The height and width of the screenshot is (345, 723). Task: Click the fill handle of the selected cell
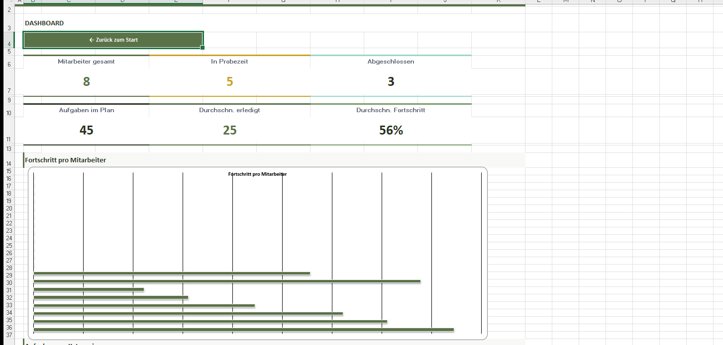pos(203,48)
